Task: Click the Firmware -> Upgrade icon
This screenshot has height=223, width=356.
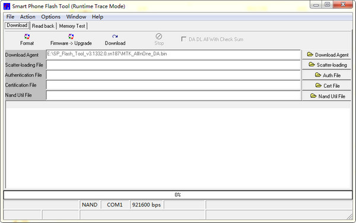Action: click(71, 37)
